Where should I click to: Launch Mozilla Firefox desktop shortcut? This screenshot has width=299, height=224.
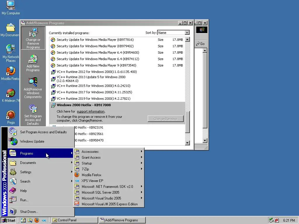click(x=10, y=73)
